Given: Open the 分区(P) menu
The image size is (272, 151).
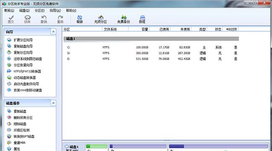Looking at the screenshot, I should click(39, 10).
